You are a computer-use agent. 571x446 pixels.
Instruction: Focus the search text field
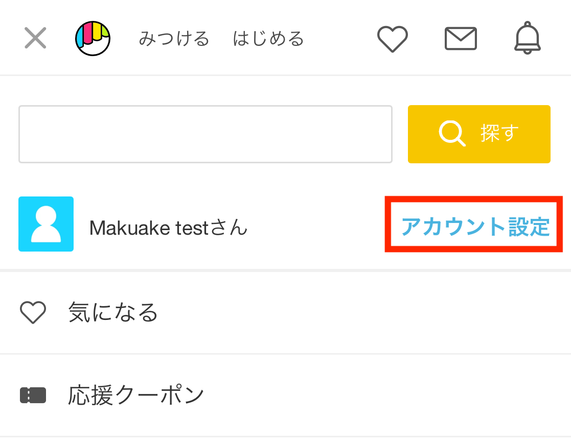(x=205, y=134)
